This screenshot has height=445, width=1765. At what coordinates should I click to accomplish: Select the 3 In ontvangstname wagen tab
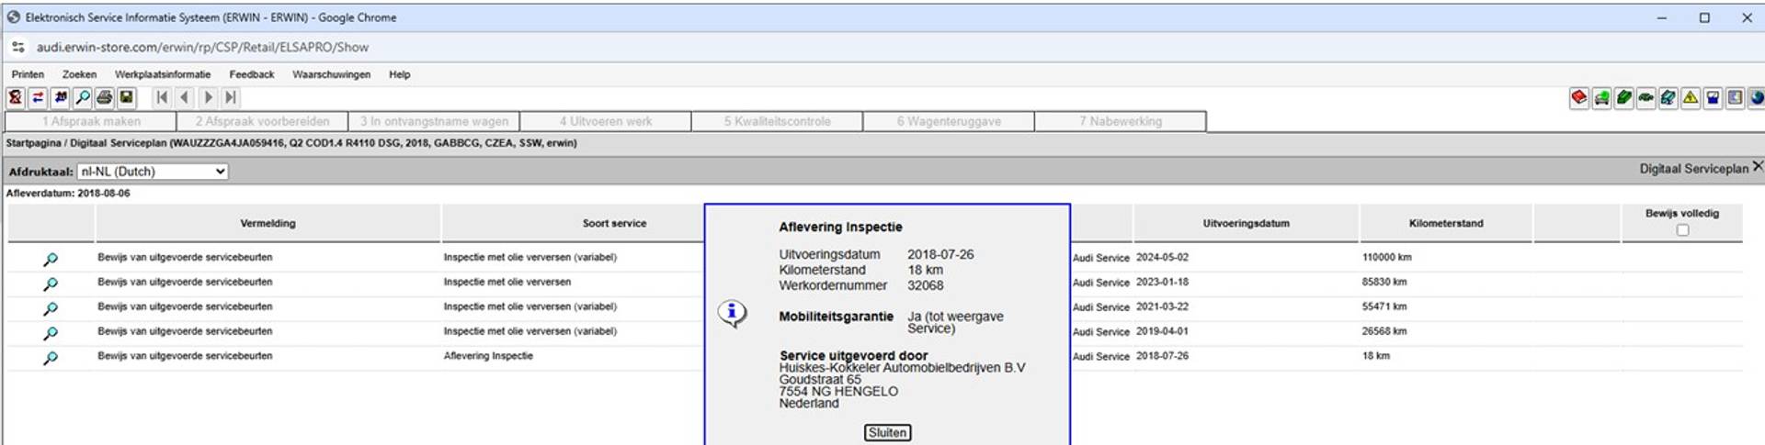[434, 121]
